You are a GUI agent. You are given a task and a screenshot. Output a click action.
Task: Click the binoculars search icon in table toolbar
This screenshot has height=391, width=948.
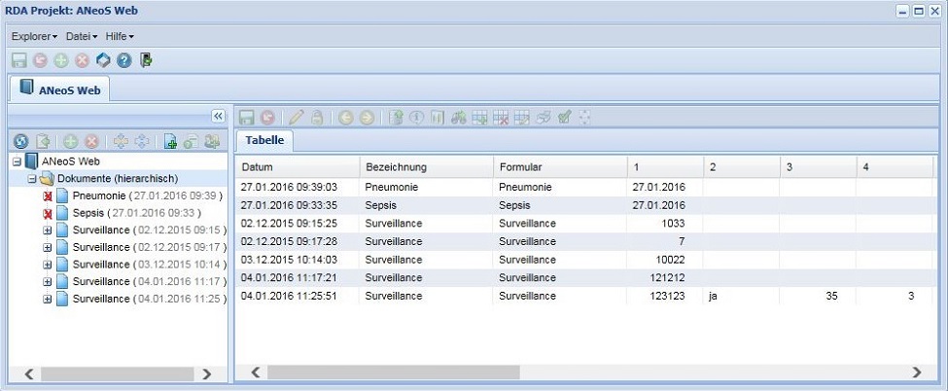pos(459,117)
